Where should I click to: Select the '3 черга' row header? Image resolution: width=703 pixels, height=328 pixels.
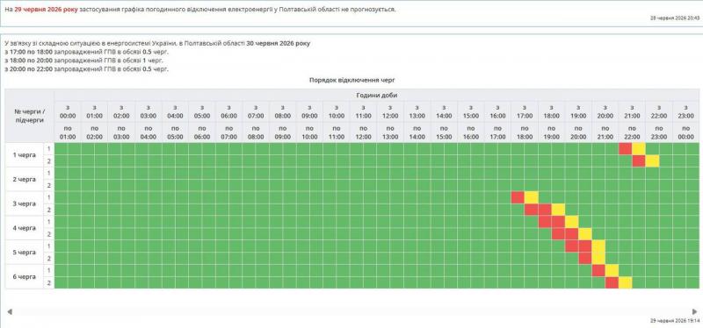25,203
